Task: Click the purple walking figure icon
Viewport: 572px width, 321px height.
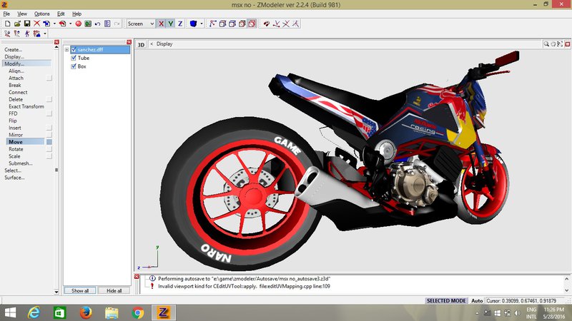Action: (27, 34)
